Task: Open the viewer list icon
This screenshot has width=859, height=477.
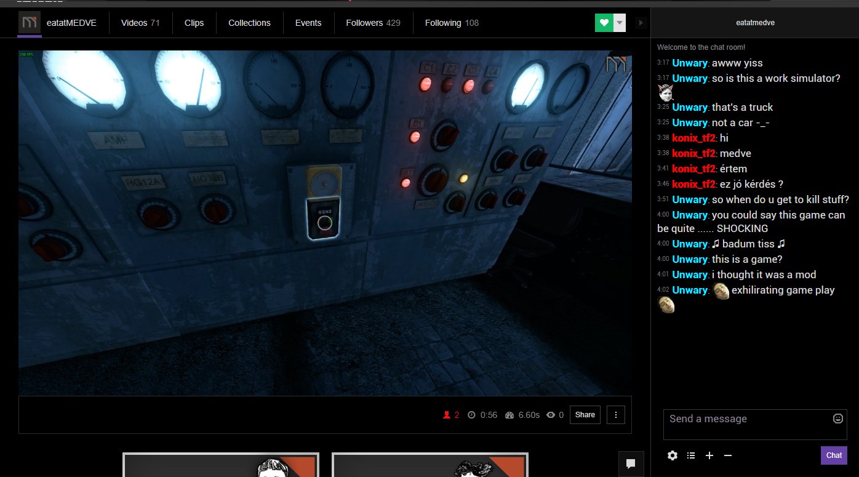Action: [x=691, y=455]
